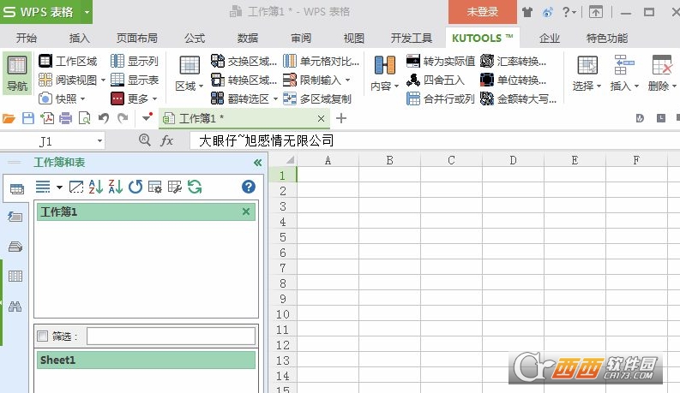Viewport: 680px width, 393px height.
Task: Click the fx insert function button
Action: pos(166,140)
